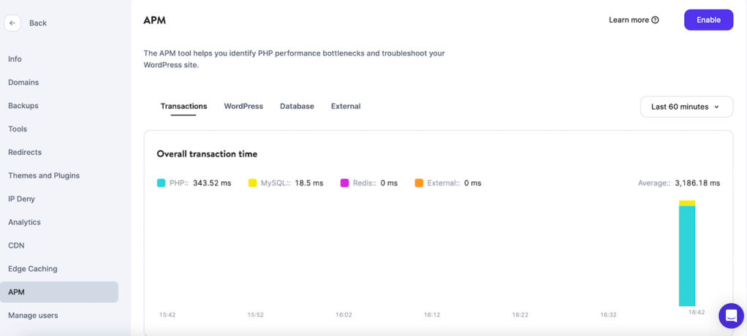
Task: Open the Last 60 minutes dropdown
Action: pos(686,107)
